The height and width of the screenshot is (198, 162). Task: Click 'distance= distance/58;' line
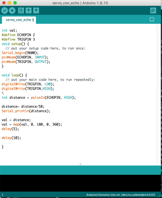click(23, 107)
